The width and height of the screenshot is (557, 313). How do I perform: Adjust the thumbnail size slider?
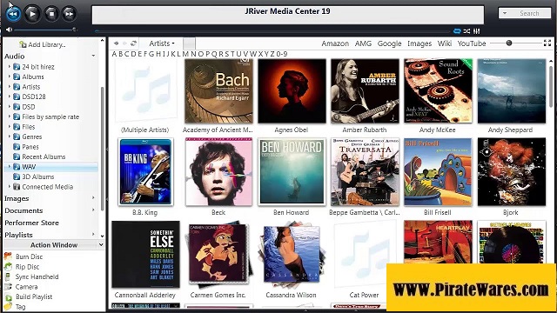click(509, 43)
